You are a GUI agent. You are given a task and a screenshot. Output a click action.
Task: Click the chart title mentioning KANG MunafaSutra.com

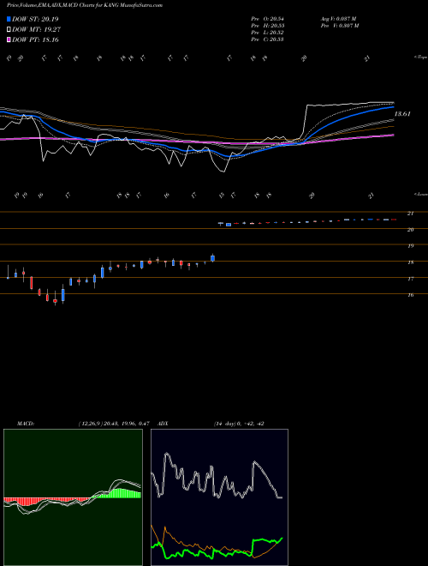pos(84,5)
